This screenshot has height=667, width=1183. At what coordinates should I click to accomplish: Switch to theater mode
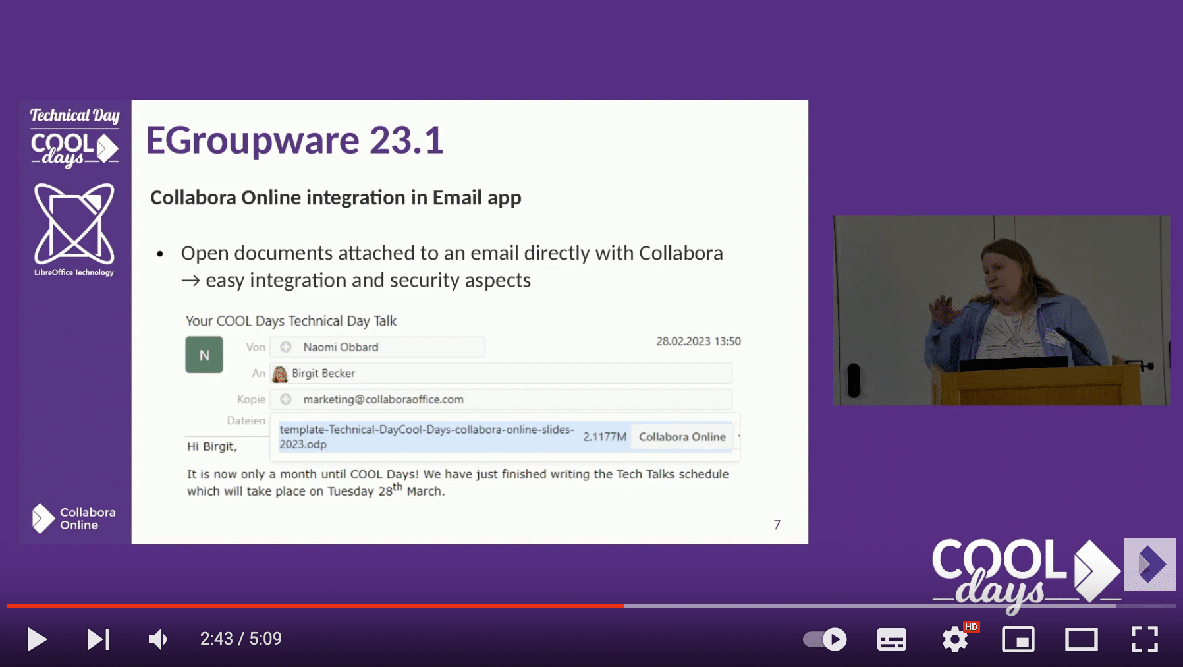coord(1081,639)
